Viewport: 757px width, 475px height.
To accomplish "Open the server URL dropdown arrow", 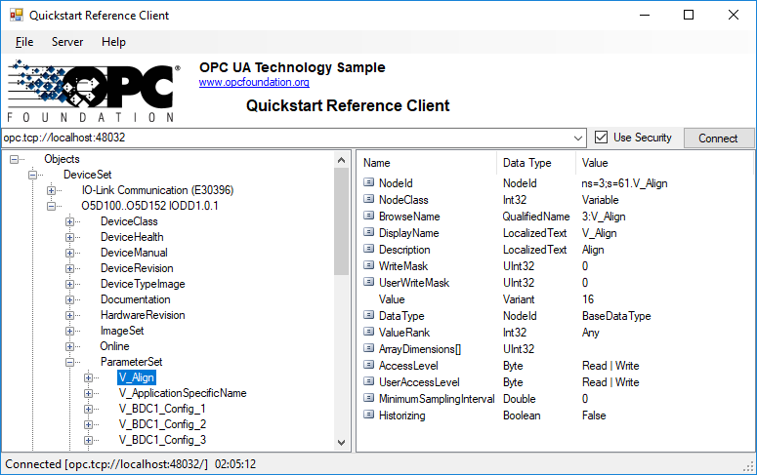I will 578,138.
